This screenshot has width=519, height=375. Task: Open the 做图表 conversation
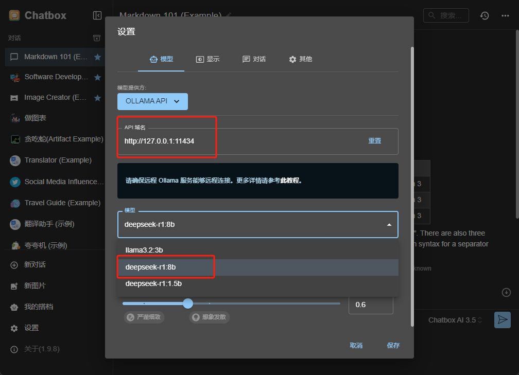[55, 118]
